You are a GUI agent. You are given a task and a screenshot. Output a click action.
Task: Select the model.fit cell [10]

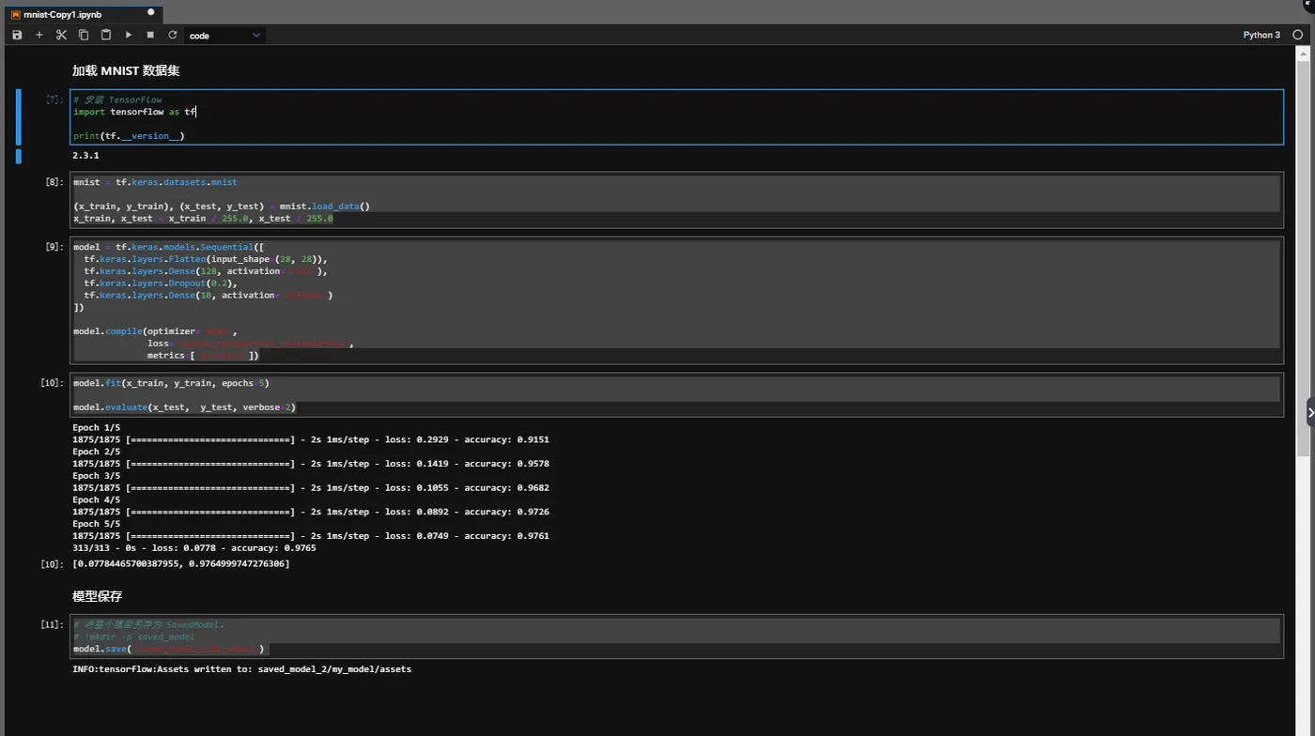click(676, 395)
